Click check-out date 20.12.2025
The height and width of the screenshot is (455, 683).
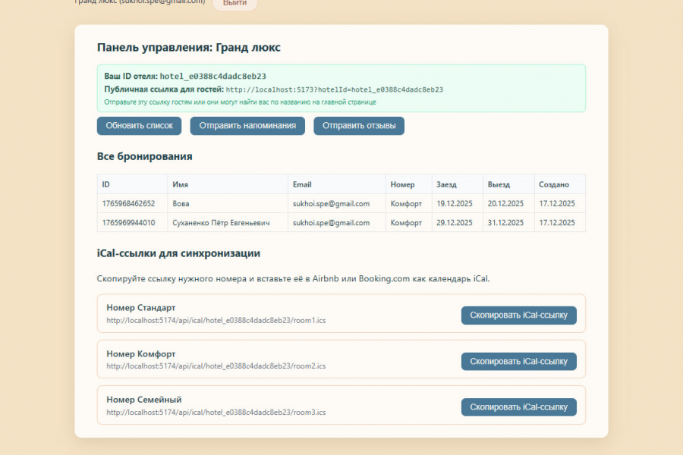click(505, 204)
